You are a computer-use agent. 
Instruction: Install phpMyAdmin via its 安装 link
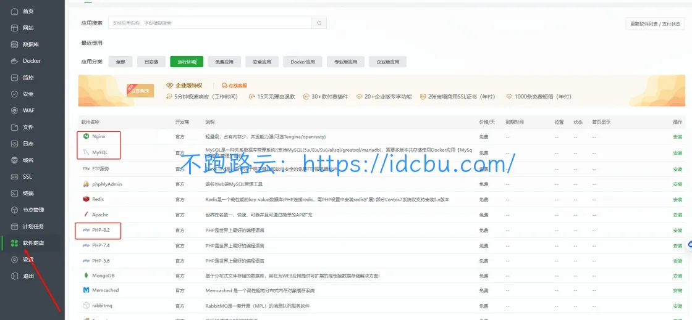click(677, 184)
